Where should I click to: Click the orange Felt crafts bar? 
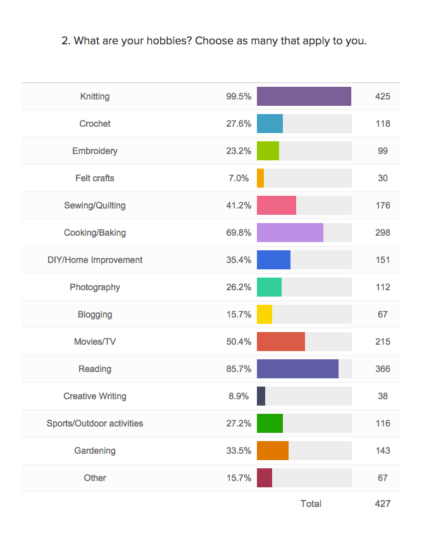pos(261,178)
